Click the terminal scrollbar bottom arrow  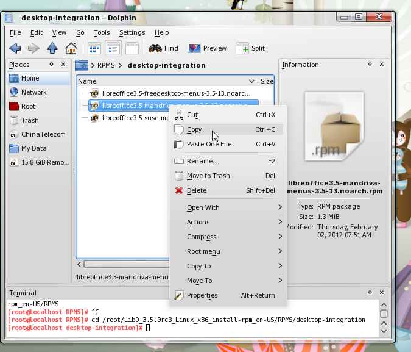pyautogui.click(x=384, y=331)
